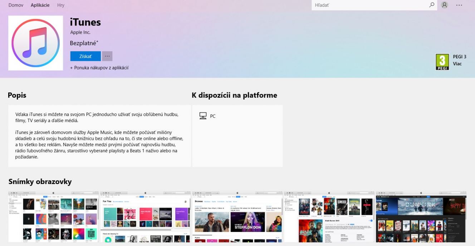The width and height of the screenshot is (475, 246).
Task: Go to the Hry tab
Action: click(61, 5)
